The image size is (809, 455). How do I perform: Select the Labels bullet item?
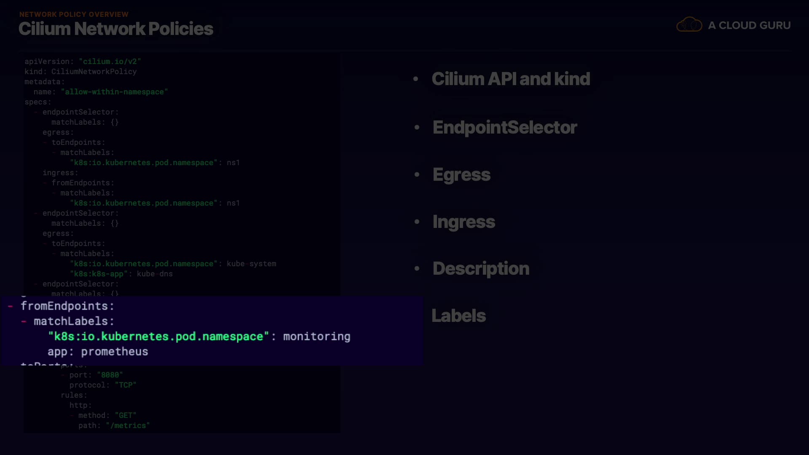(x=458, y=316)
